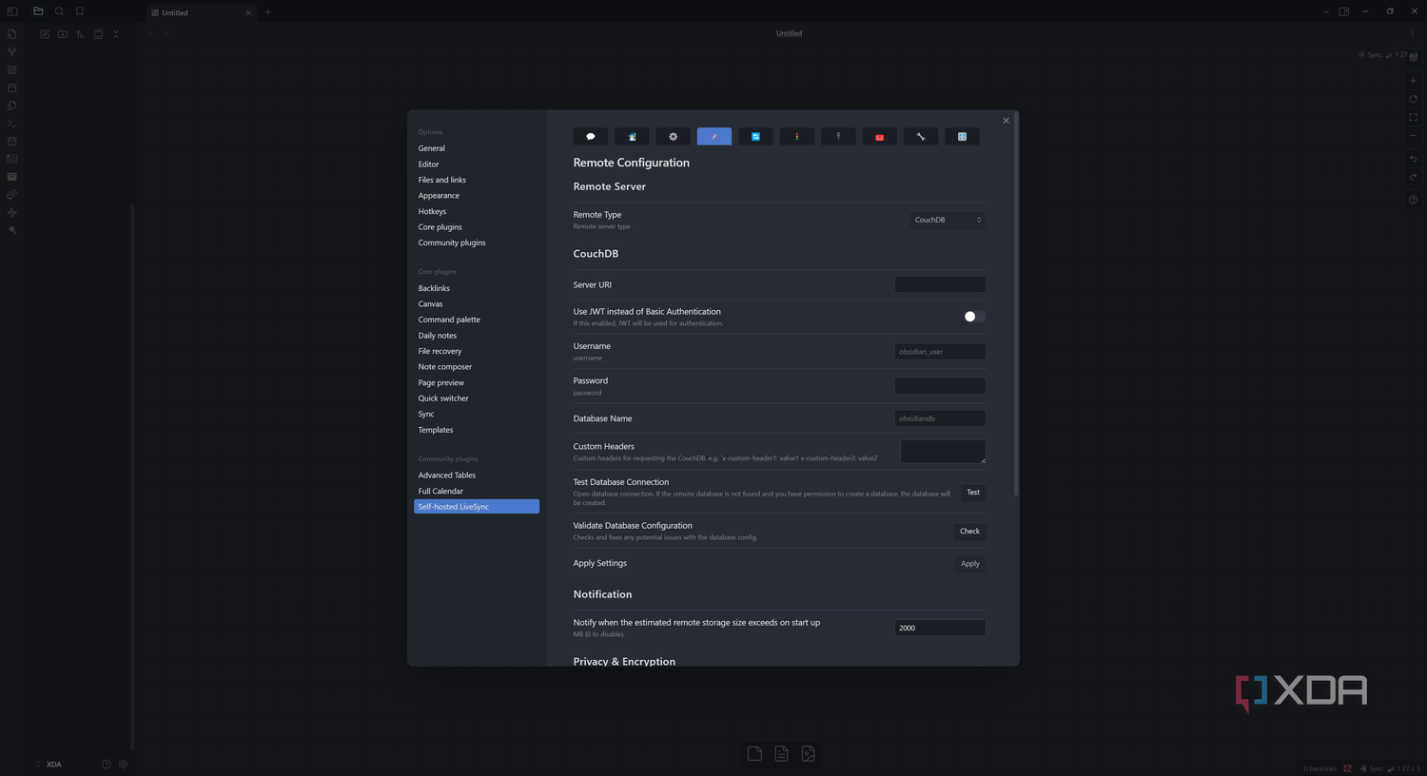Click the canvas zoom to fit icon

[1413, 117]
